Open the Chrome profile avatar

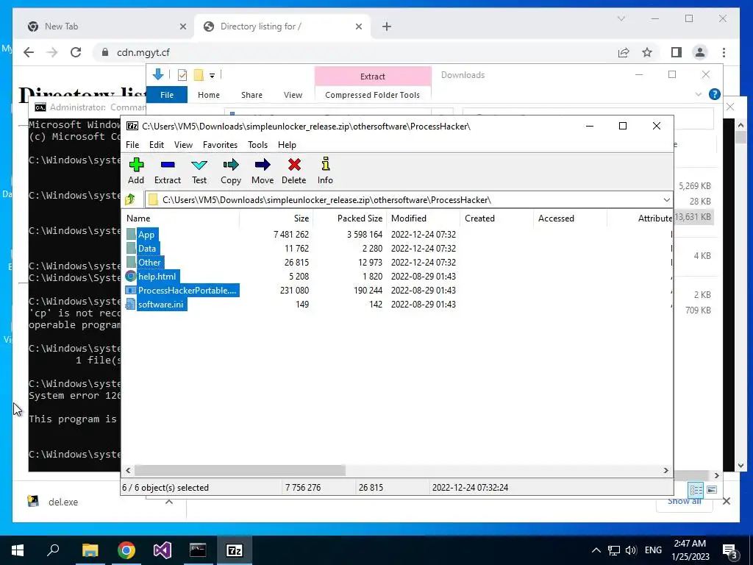point(700,52)
